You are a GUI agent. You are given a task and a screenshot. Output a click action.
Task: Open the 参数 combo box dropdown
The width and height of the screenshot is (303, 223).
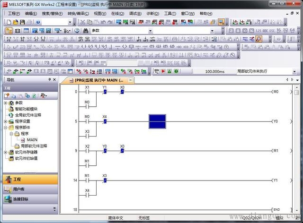tap(151, 31)
